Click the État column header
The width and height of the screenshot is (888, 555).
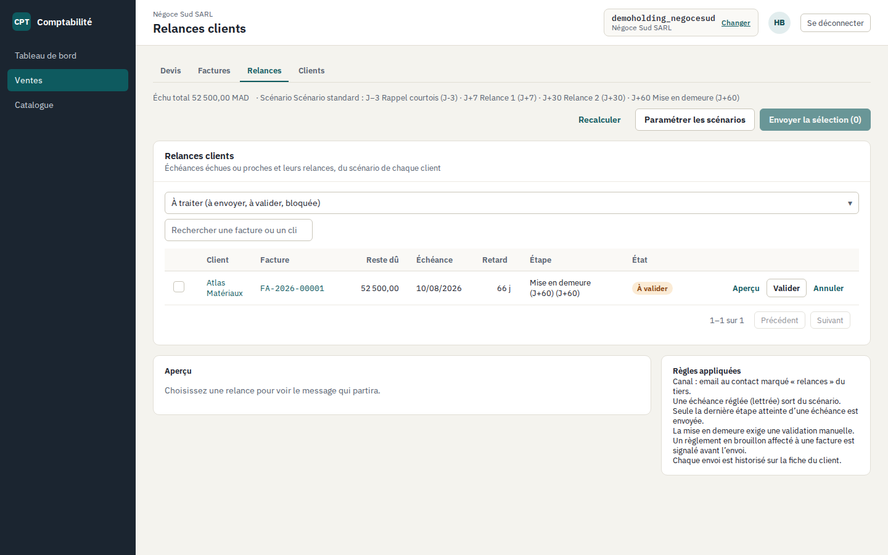[x=639, y=260]
